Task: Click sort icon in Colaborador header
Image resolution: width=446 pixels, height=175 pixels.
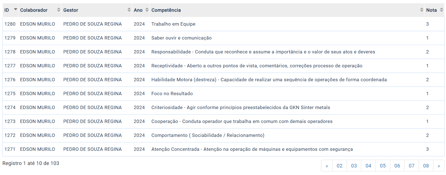Action: pyautogui.click(x=59, y=10)
